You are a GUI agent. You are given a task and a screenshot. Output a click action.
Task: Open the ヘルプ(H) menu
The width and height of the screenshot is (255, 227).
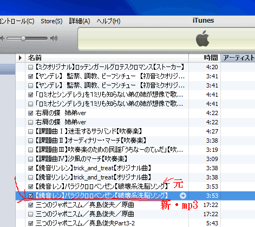[108, 21]
